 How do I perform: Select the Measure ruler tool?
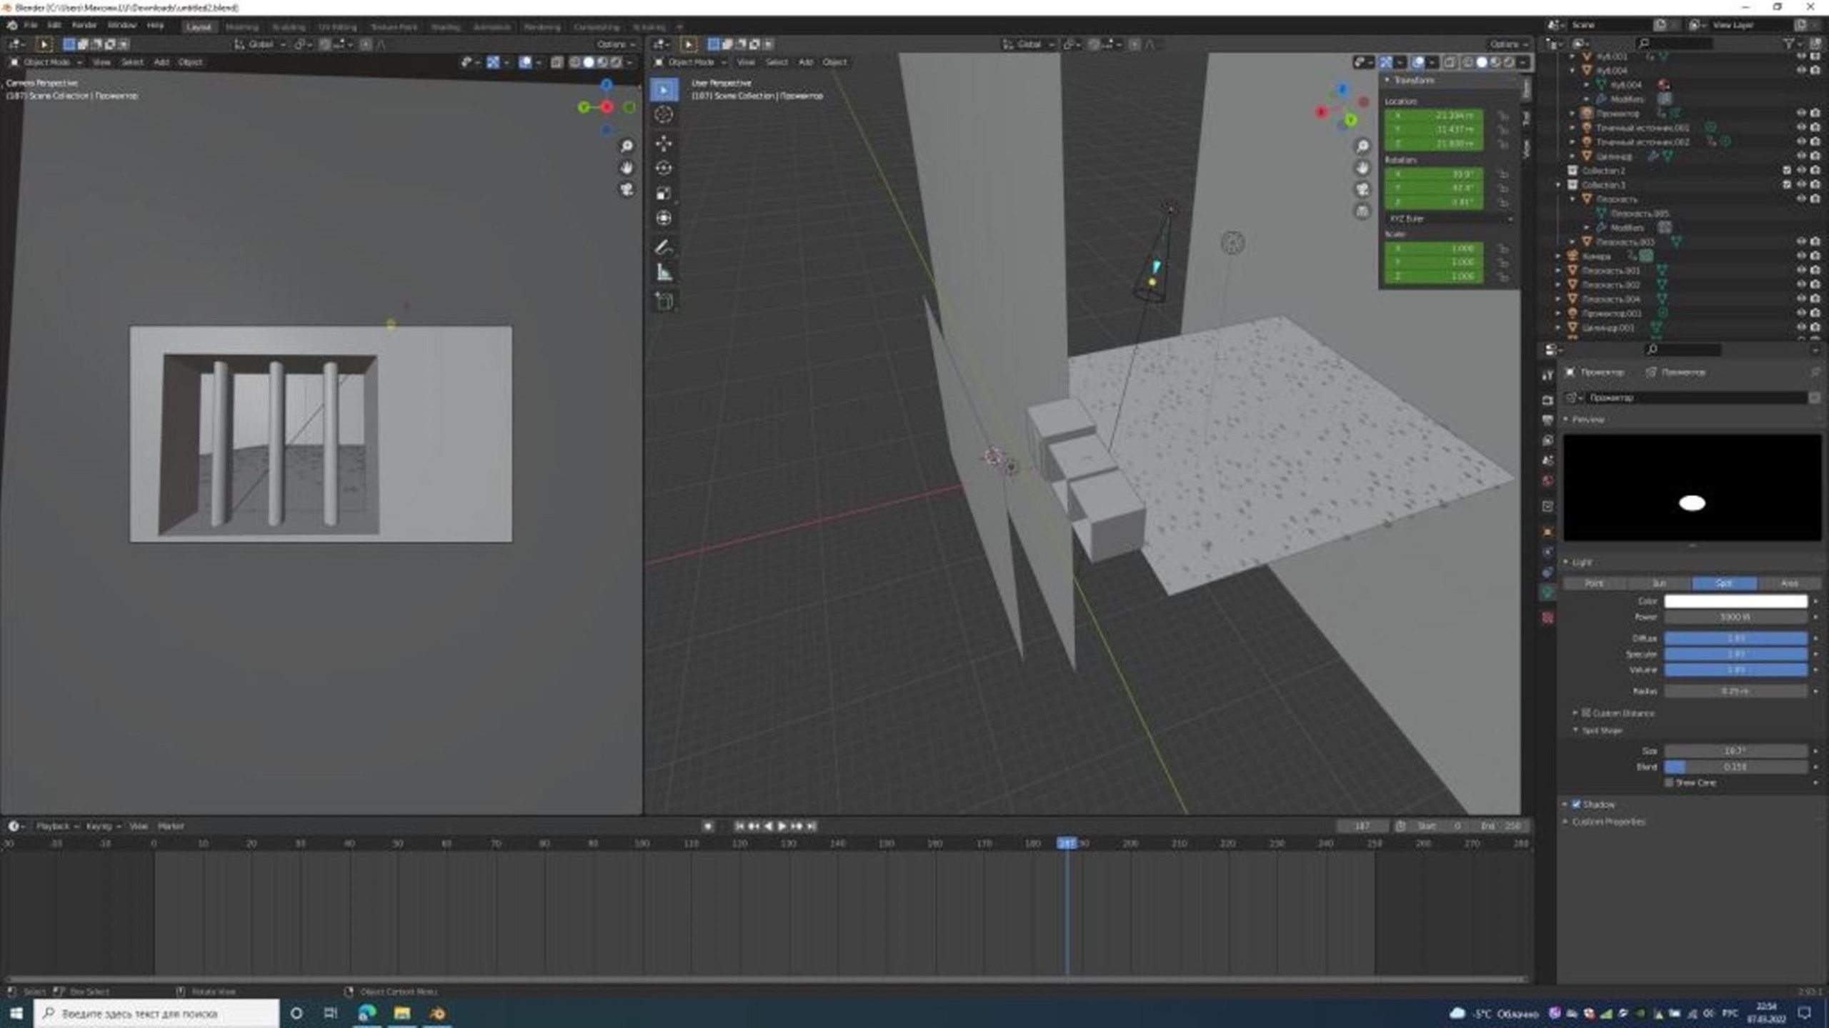pos(664,273)
